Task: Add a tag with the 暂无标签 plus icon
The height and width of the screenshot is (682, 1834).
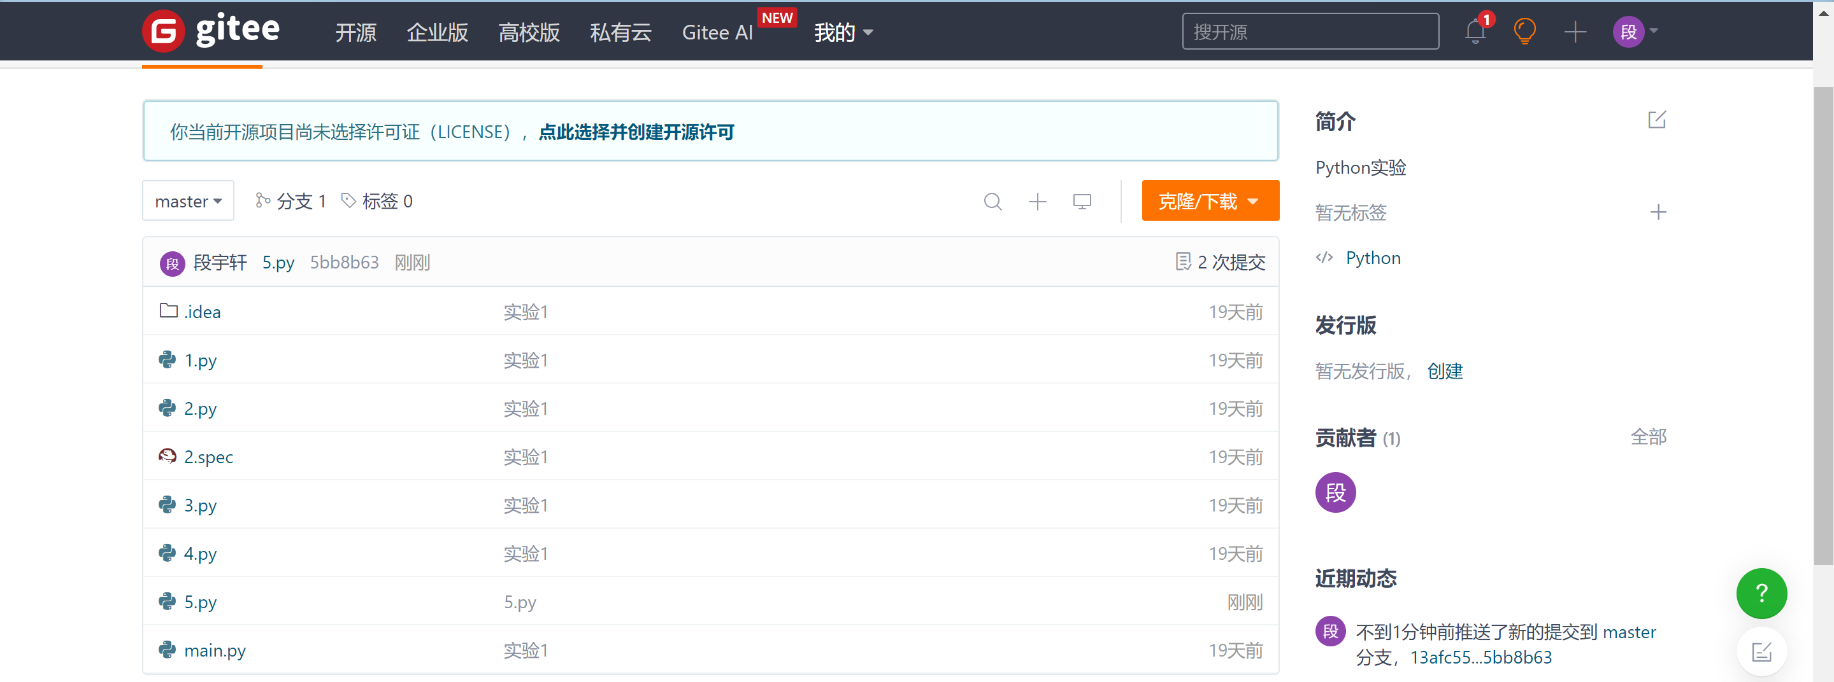Action: pos(1658,212)
